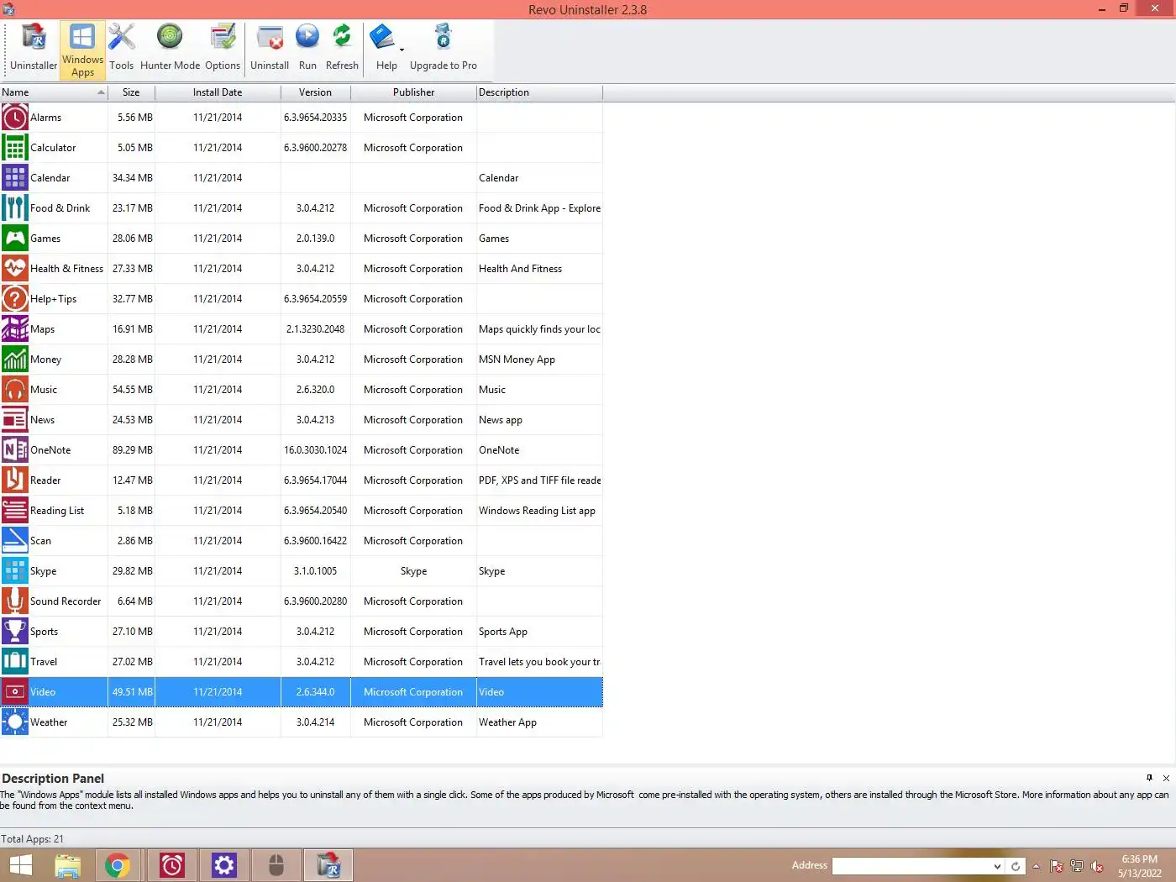The height and width of the screenshot is (882, 1176).
Task: Launch Google Chrome from the taskbar
Action: 118,865
